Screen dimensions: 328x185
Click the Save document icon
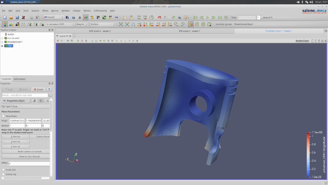tap(17, 17)
